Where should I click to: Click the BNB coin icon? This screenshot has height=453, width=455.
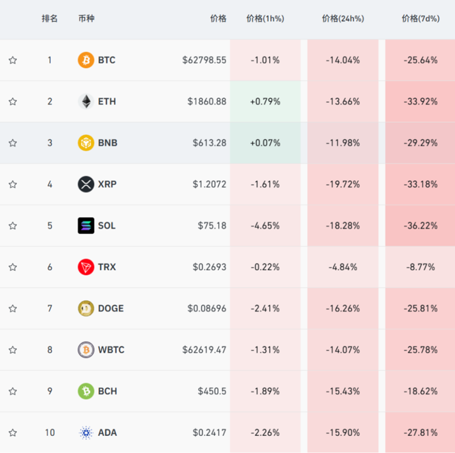(86, 143)
